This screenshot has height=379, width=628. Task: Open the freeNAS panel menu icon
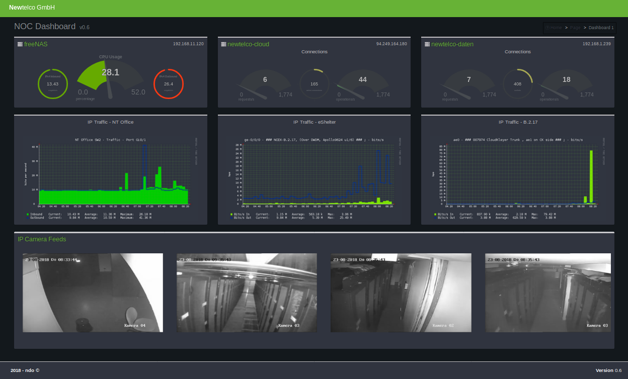(21, 44)
